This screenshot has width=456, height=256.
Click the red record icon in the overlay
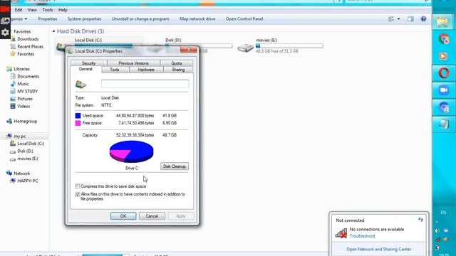(x=5, y=9)
